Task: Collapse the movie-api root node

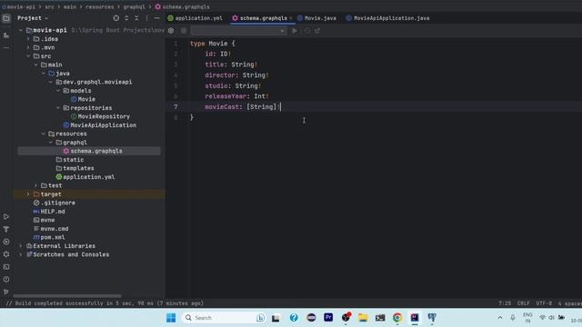Action: pos(21,30)
